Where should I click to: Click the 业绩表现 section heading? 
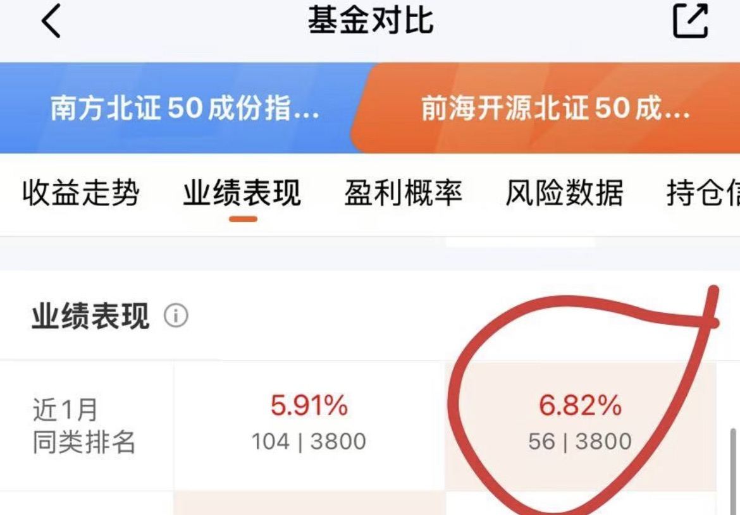point(90,316)
